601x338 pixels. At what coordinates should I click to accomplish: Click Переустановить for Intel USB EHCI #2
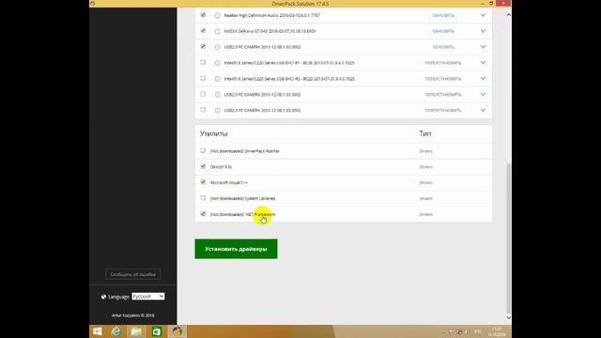click(443, 79)
